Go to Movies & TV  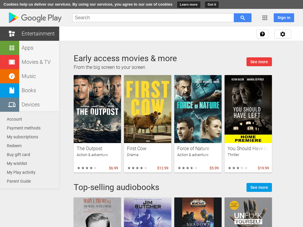[x=36, y=62]
